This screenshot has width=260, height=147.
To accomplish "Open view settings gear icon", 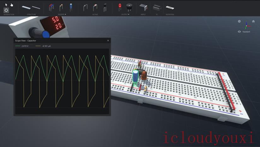I will click(239, 21).
